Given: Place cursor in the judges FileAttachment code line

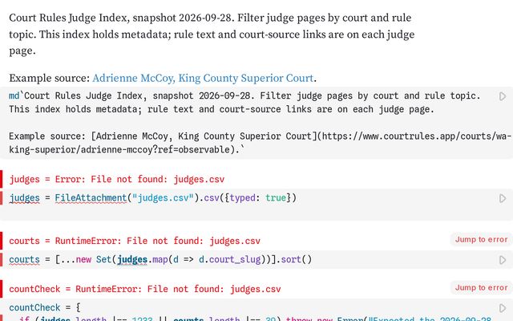Looking at the screenshot, I should point(153,198).
